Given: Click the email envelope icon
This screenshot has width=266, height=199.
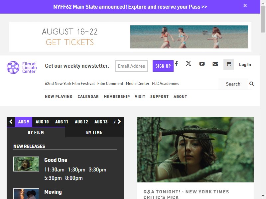Looking at the screenshot, I should [x=215, y=64].
